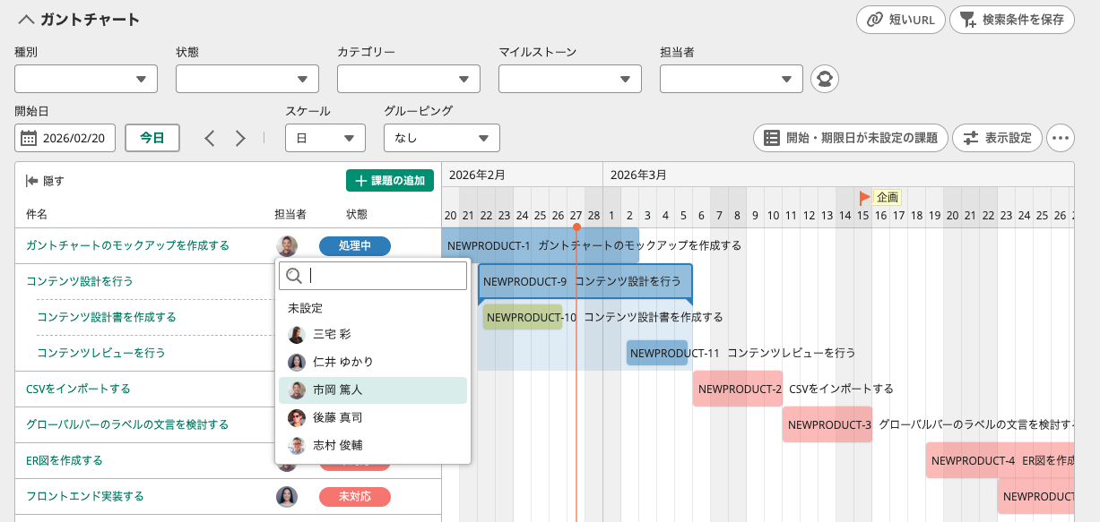The width and height of the screenshot is (1100, 522).
Task: Click the 開始日 date field 2026/02/20
Action: point(65,138)
